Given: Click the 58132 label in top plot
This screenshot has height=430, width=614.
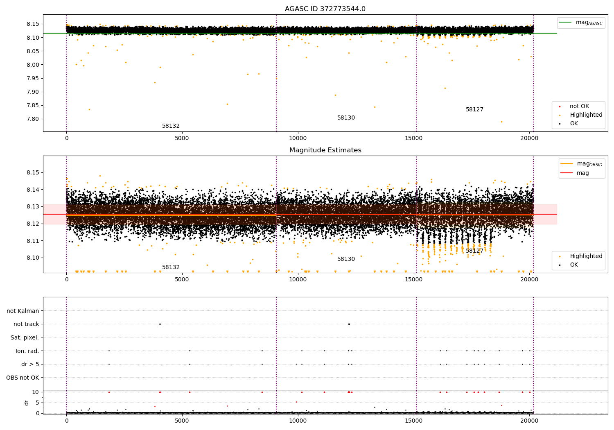Looking at the screenshot, I should [x=171, y=126].
